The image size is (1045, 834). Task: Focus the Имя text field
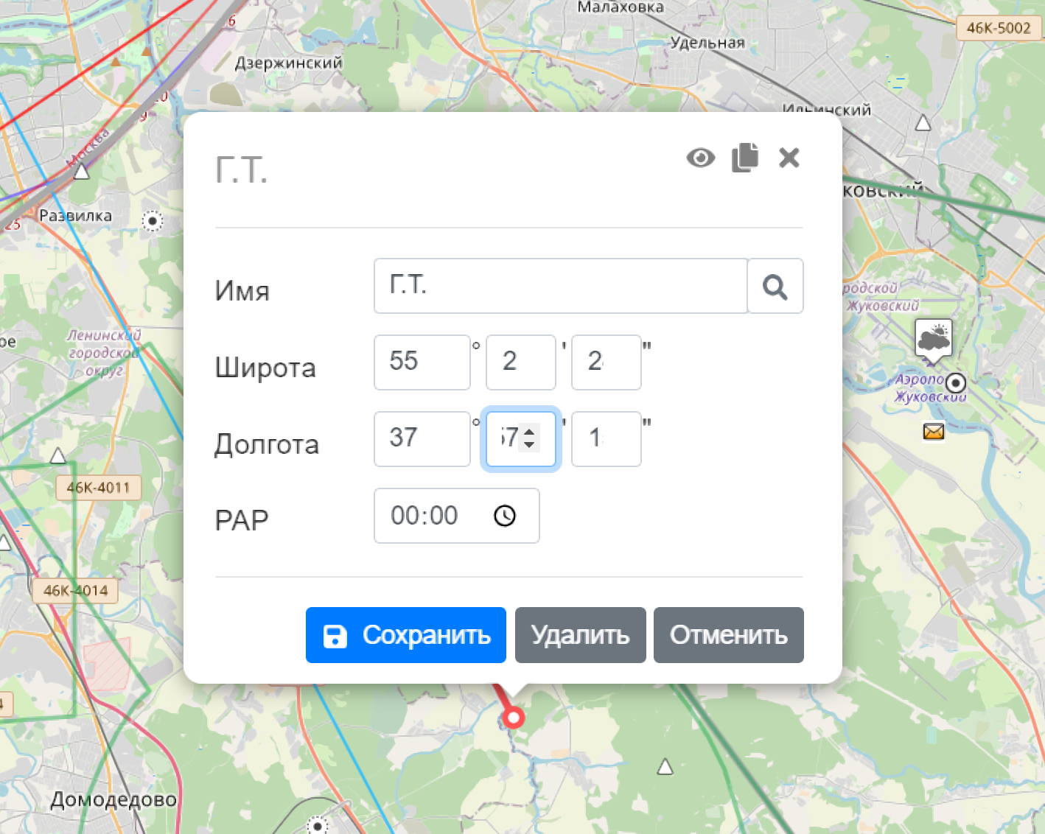560,286
